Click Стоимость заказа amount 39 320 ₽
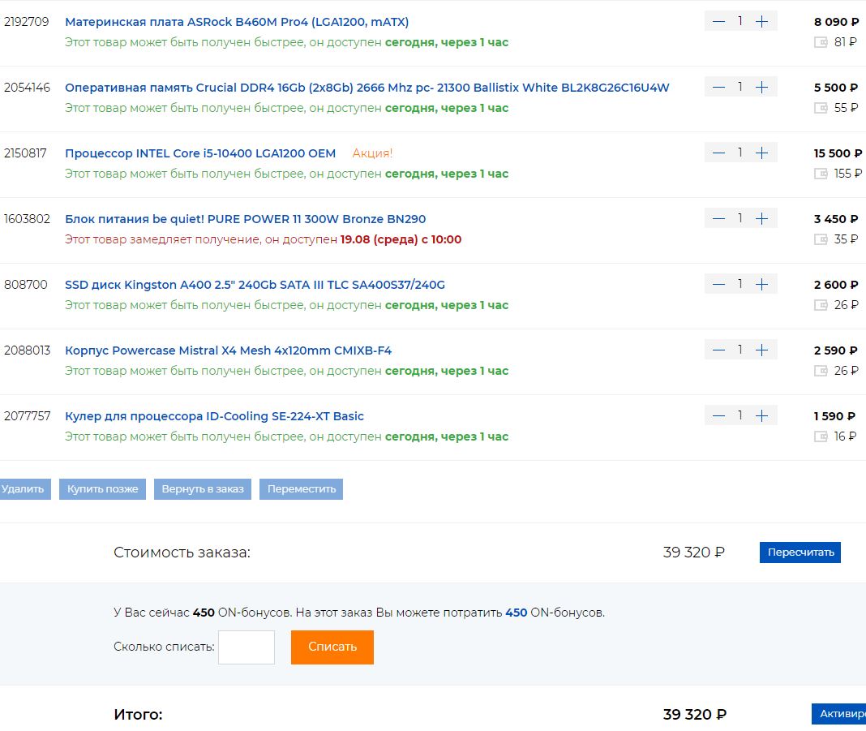866x731 pixels. 693,553
